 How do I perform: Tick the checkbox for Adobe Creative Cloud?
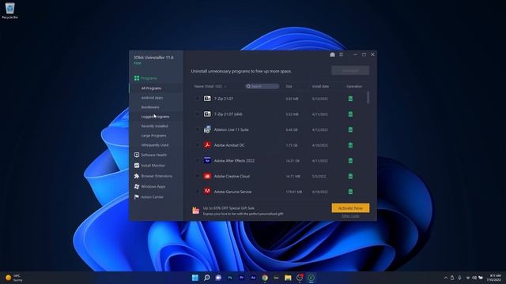197,176
